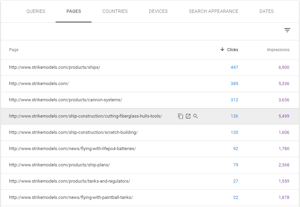
Task: Click the 447 clicks value
Action: [234, 67]
